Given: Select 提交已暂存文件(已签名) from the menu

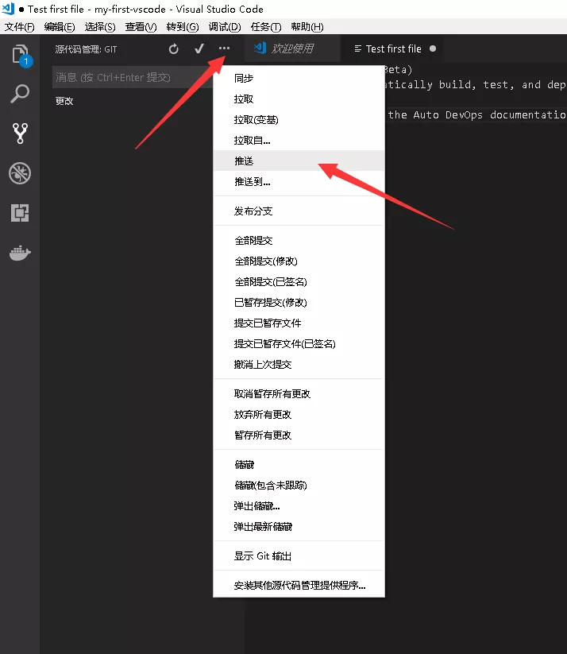Looking at the screenshot, I should 299,343.
